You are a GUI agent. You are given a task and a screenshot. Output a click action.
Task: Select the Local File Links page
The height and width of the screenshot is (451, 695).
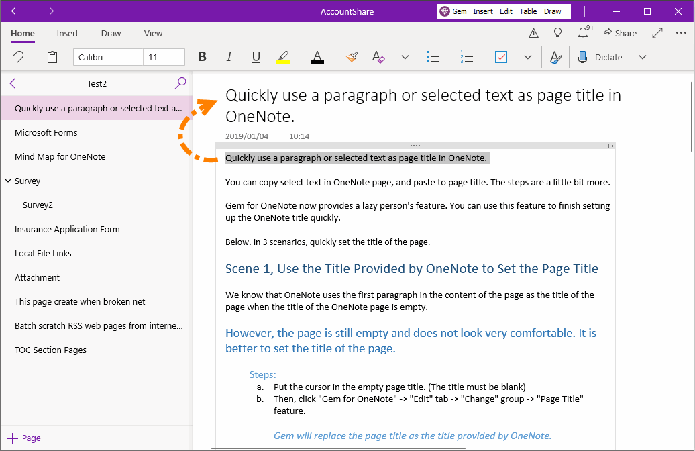pyautogui.click(x=97, y=253)
